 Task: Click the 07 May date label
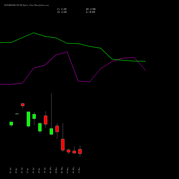coord(68,170)
